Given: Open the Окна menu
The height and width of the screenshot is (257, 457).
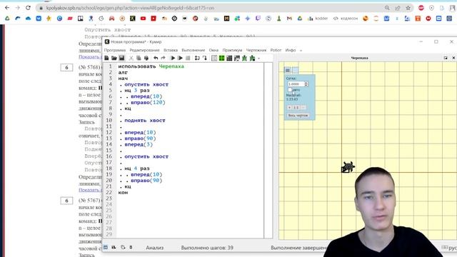Looking at the screenshot, I should [214, 50].
